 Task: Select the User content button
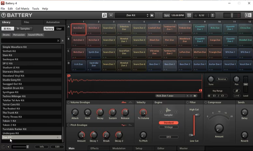click(x=59, y=29)
